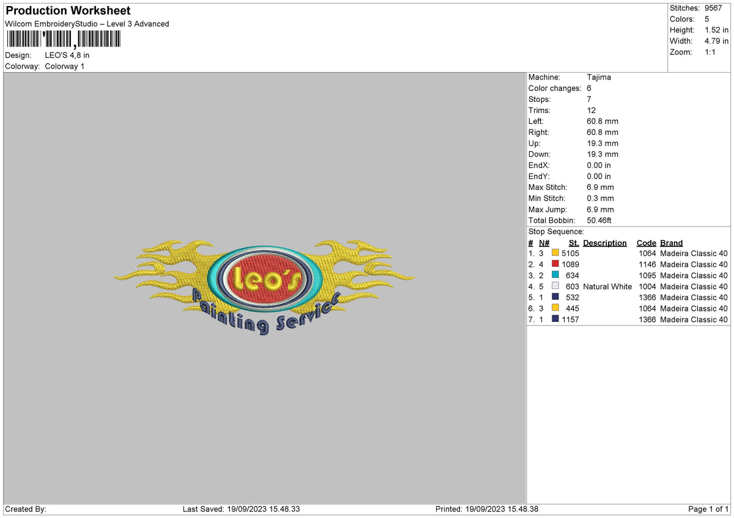Click the design barcode

pos(63,38)
